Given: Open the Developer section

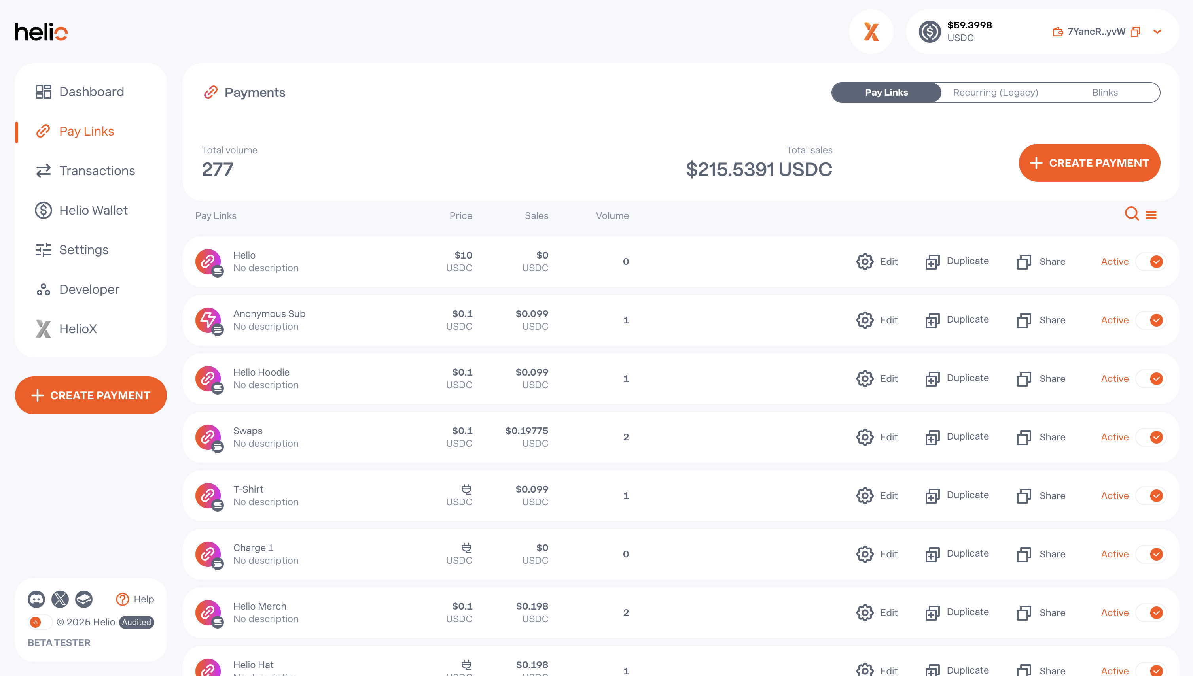Looking at the screenshot, I should click(78, 289).
